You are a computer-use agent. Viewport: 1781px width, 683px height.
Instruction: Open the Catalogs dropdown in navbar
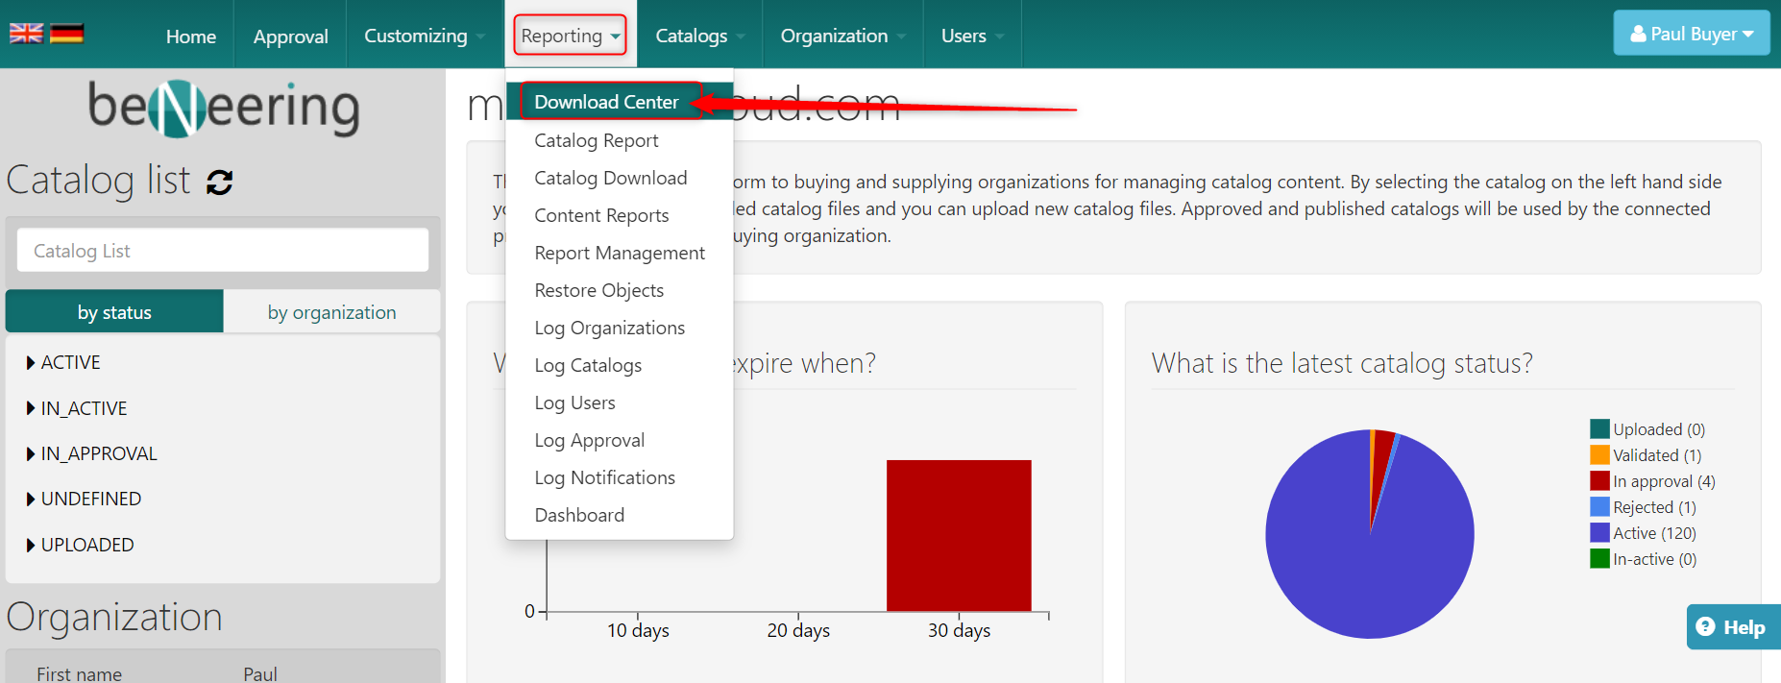point(698,36)
